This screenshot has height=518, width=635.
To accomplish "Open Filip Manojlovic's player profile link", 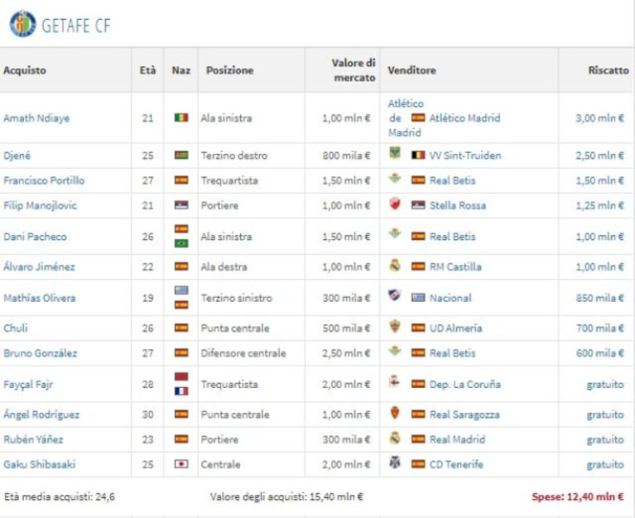I will pos(40,205).
